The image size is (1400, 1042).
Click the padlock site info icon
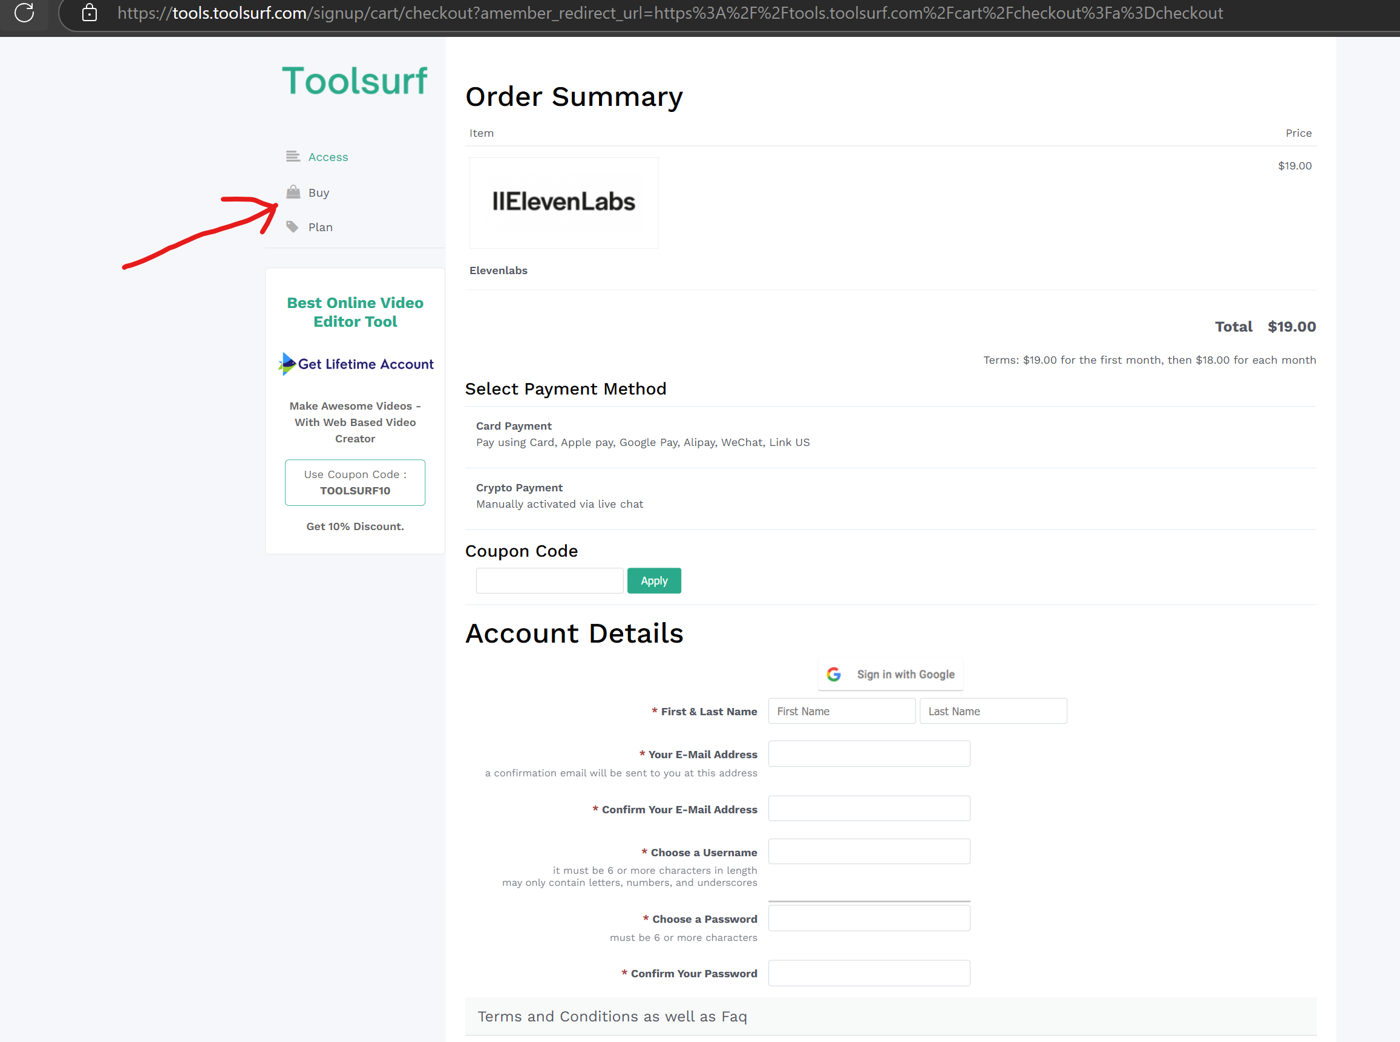pos(90,13)
